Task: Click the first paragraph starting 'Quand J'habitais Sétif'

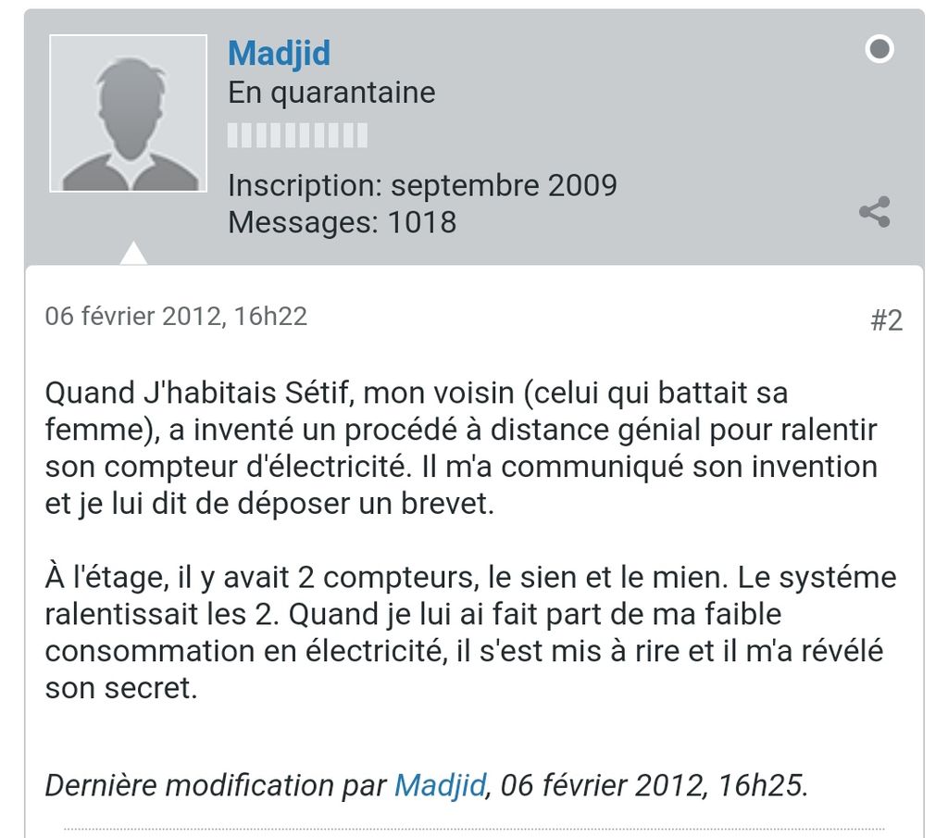Action: (461, 448)
